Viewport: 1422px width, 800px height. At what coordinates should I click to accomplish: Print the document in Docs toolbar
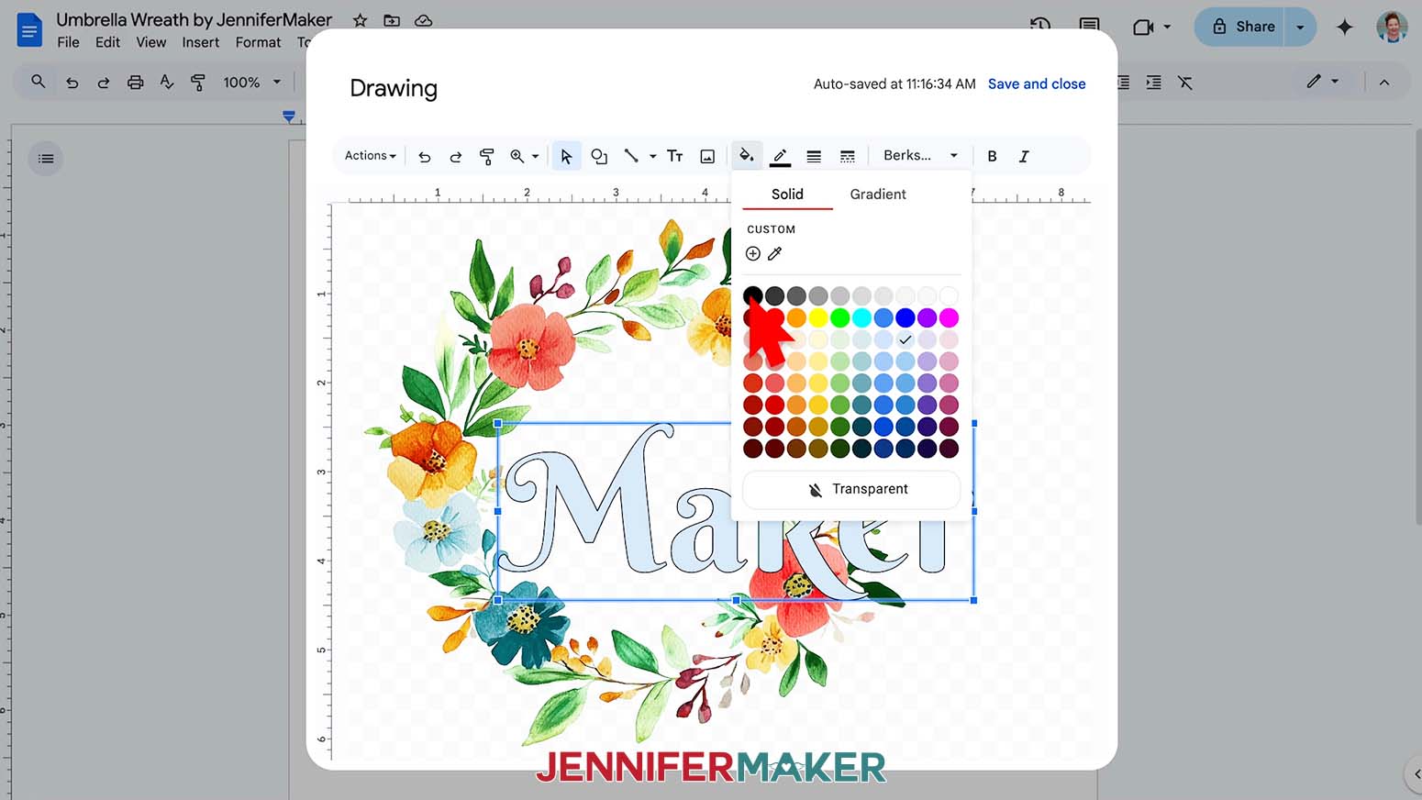(136, 83)
